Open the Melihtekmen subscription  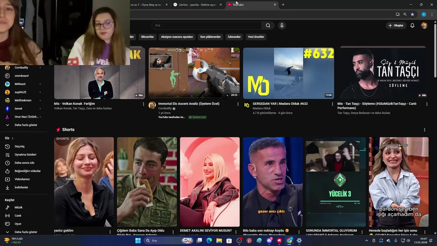pyautogui.click(x=23, y=100)
